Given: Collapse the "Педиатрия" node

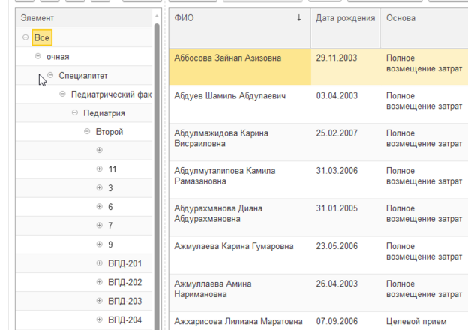Looking at the screenshot, I should pos(75,113).
